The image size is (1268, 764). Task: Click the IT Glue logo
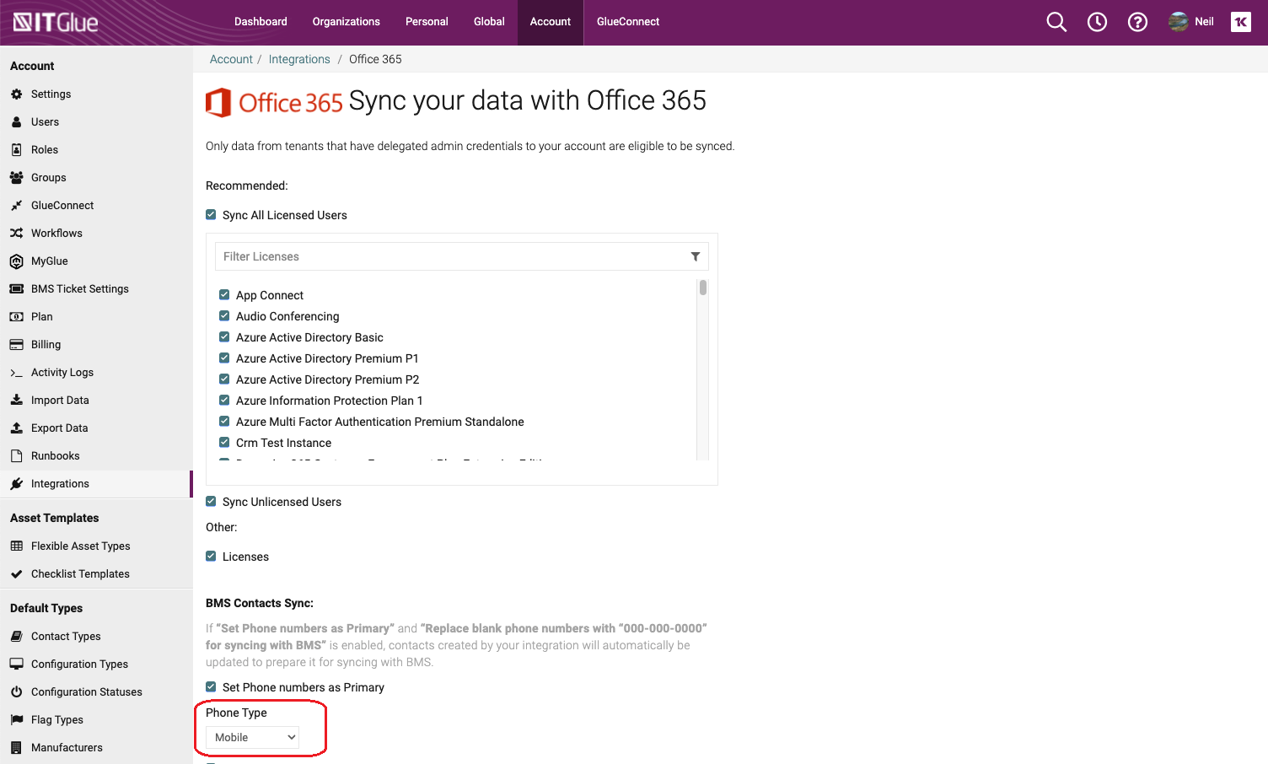(56, 22)
